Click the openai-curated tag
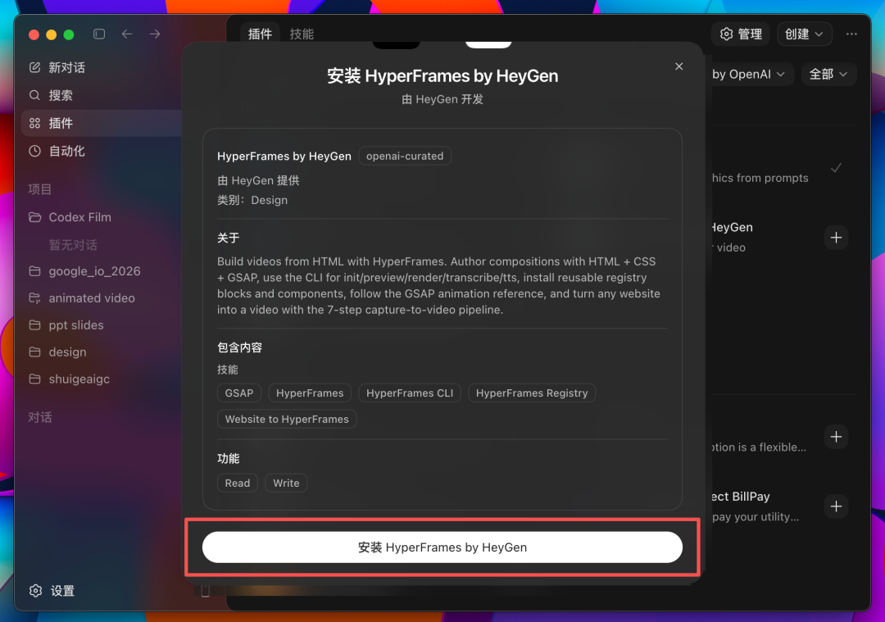The height and width of the screenshot is (622, 885). pos(405,157)
